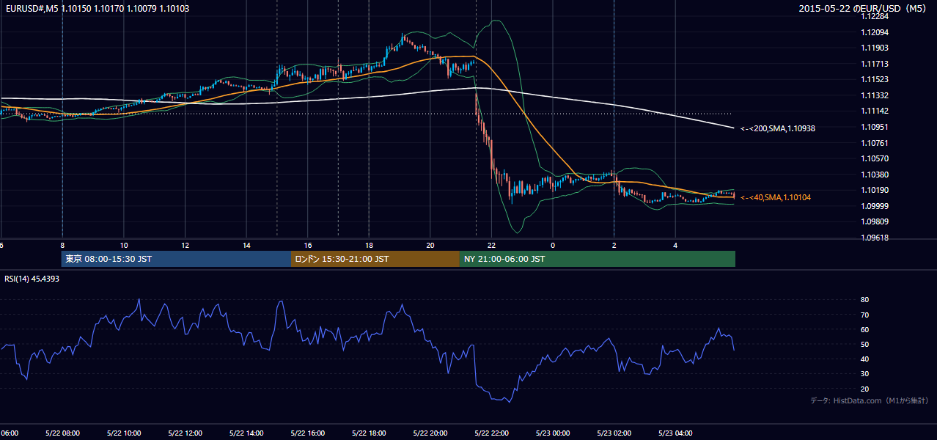Screen dimensions: 937x440
Task: Select the NY 21:00-06:00 JST session bar
Action: (598, 259)
